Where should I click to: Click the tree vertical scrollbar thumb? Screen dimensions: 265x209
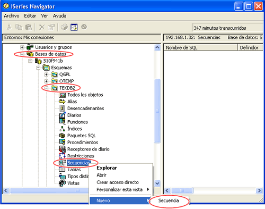tap(157, 111)
